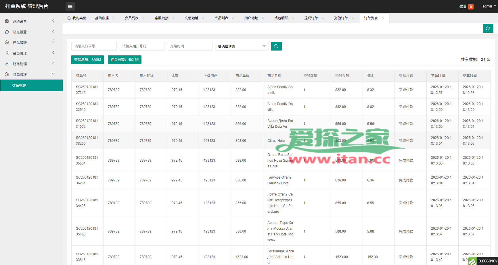Switch to the 会员列表 tab
Screen dimensions: 498x265
132,18
